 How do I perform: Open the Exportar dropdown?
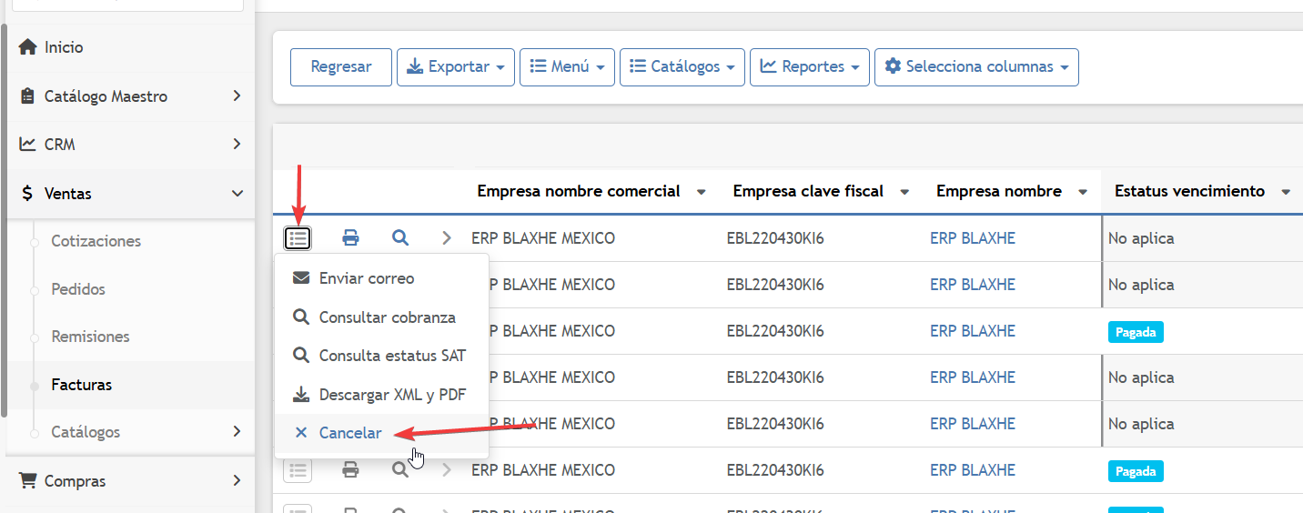click(456, 67)
